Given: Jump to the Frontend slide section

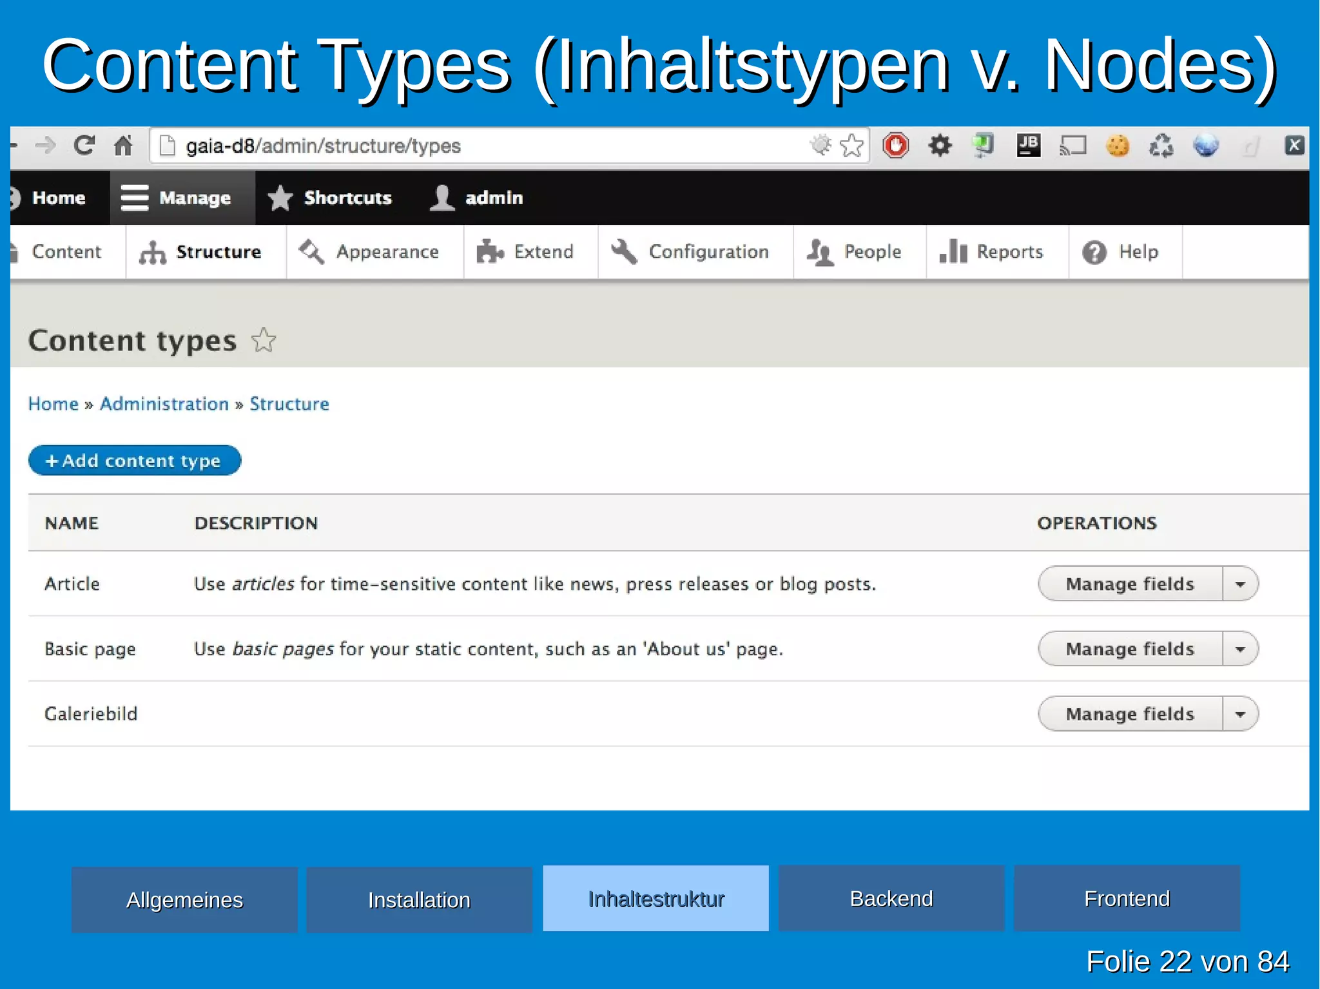Looking at the screenshot, I should tap(1127, 898).
